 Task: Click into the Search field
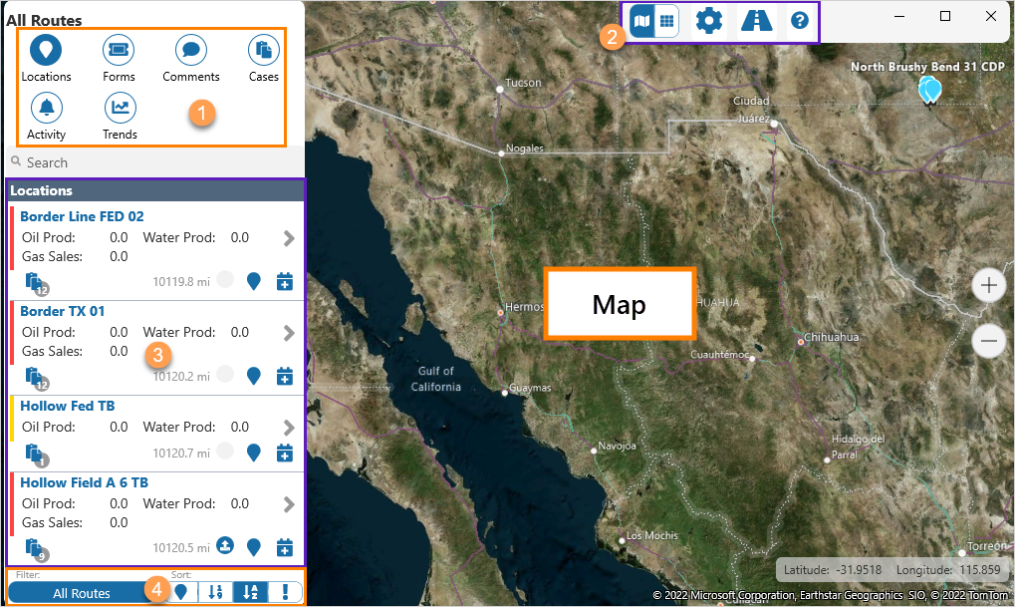[x=155, y=162]
